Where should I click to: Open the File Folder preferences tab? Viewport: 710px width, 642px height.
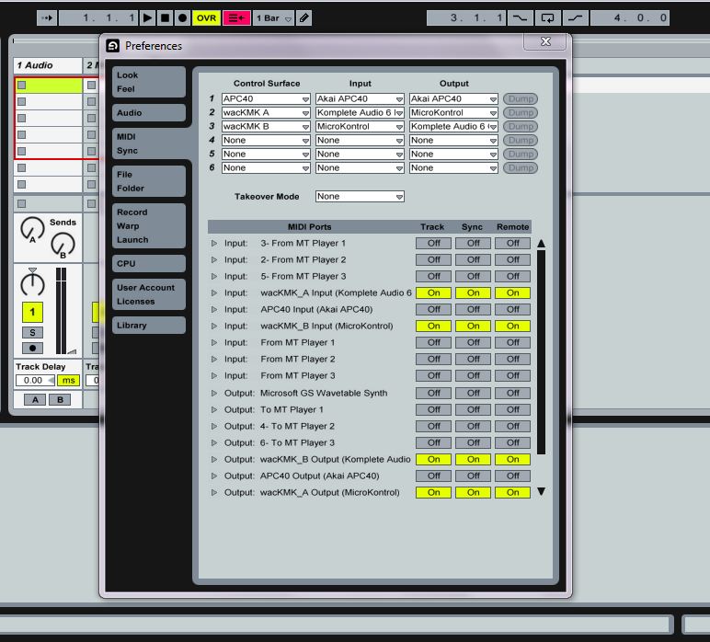(148, 181)
